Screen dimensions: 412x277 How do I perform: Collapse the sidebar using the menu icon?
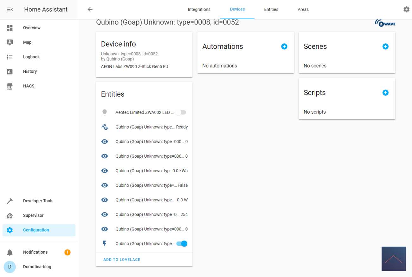point(10,9)
